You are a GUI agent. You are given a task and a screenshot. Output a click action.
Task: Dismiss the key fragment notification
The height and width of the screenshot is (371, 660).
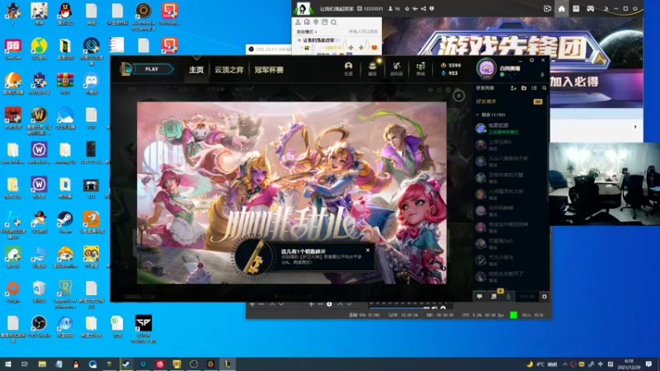[368, 251]
